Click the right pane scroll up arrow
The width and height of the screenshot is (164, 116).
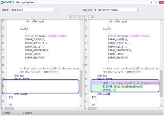[x=161, y=21]
